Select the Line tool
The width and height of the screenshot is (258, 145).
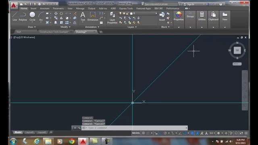tap(15, 16)
